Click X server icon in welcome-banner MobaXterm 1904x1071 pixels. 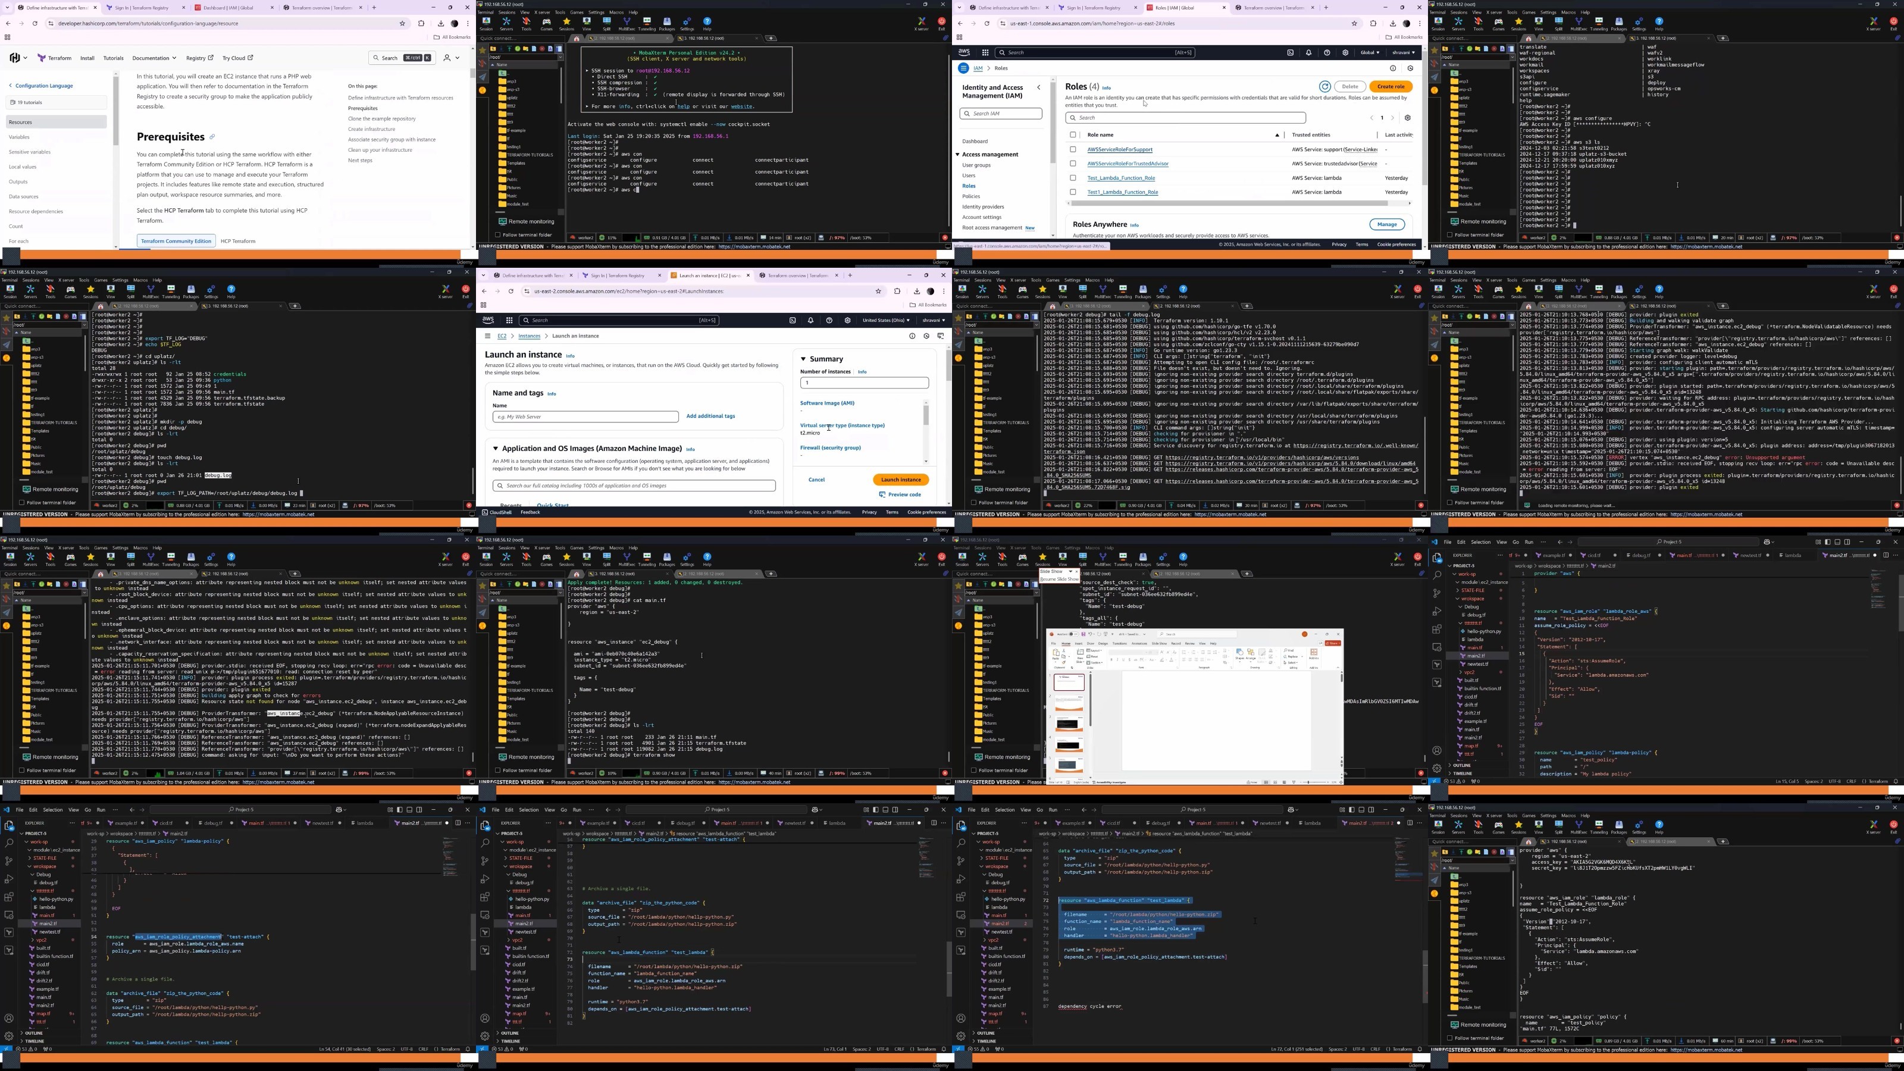(x=921, y=23)
